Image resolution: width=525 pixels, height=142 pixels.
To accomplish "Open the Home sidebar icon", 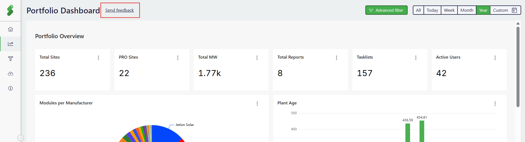I will tap(10, 29).
